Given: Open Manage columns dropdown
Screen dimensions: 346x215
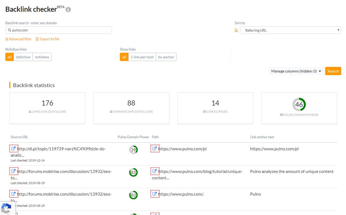Looking at the screenshot, I should [296, 71].
